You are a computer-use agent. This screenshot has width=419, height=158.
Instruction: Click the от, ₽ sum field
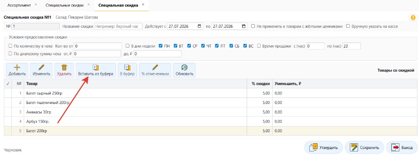tap(97, 54)
